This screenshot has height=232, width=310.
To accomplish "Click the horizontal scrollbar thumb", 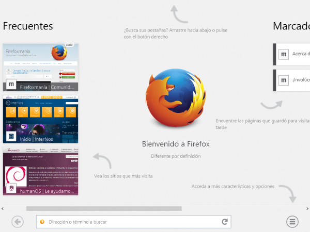I will pyautogui.click(x=104, y=208).
